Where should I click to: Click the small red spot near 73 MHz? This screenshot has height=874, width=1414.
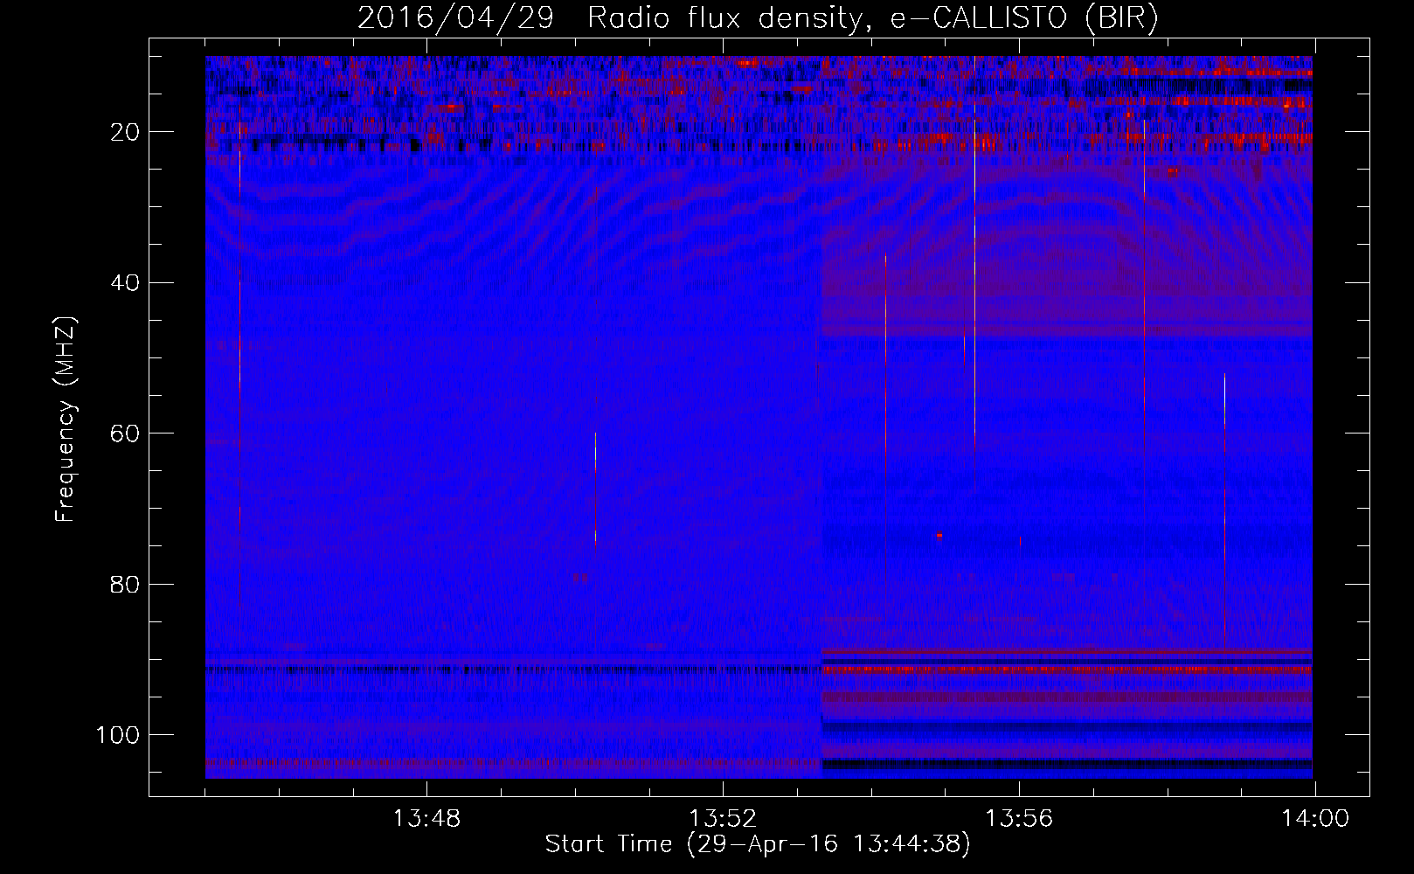[x=939, y=535]
